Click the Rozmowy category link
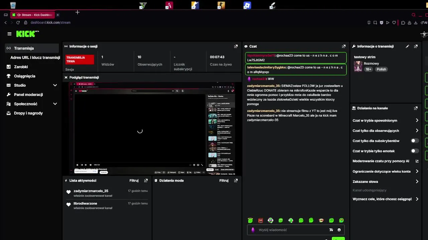 click(371, 63)
